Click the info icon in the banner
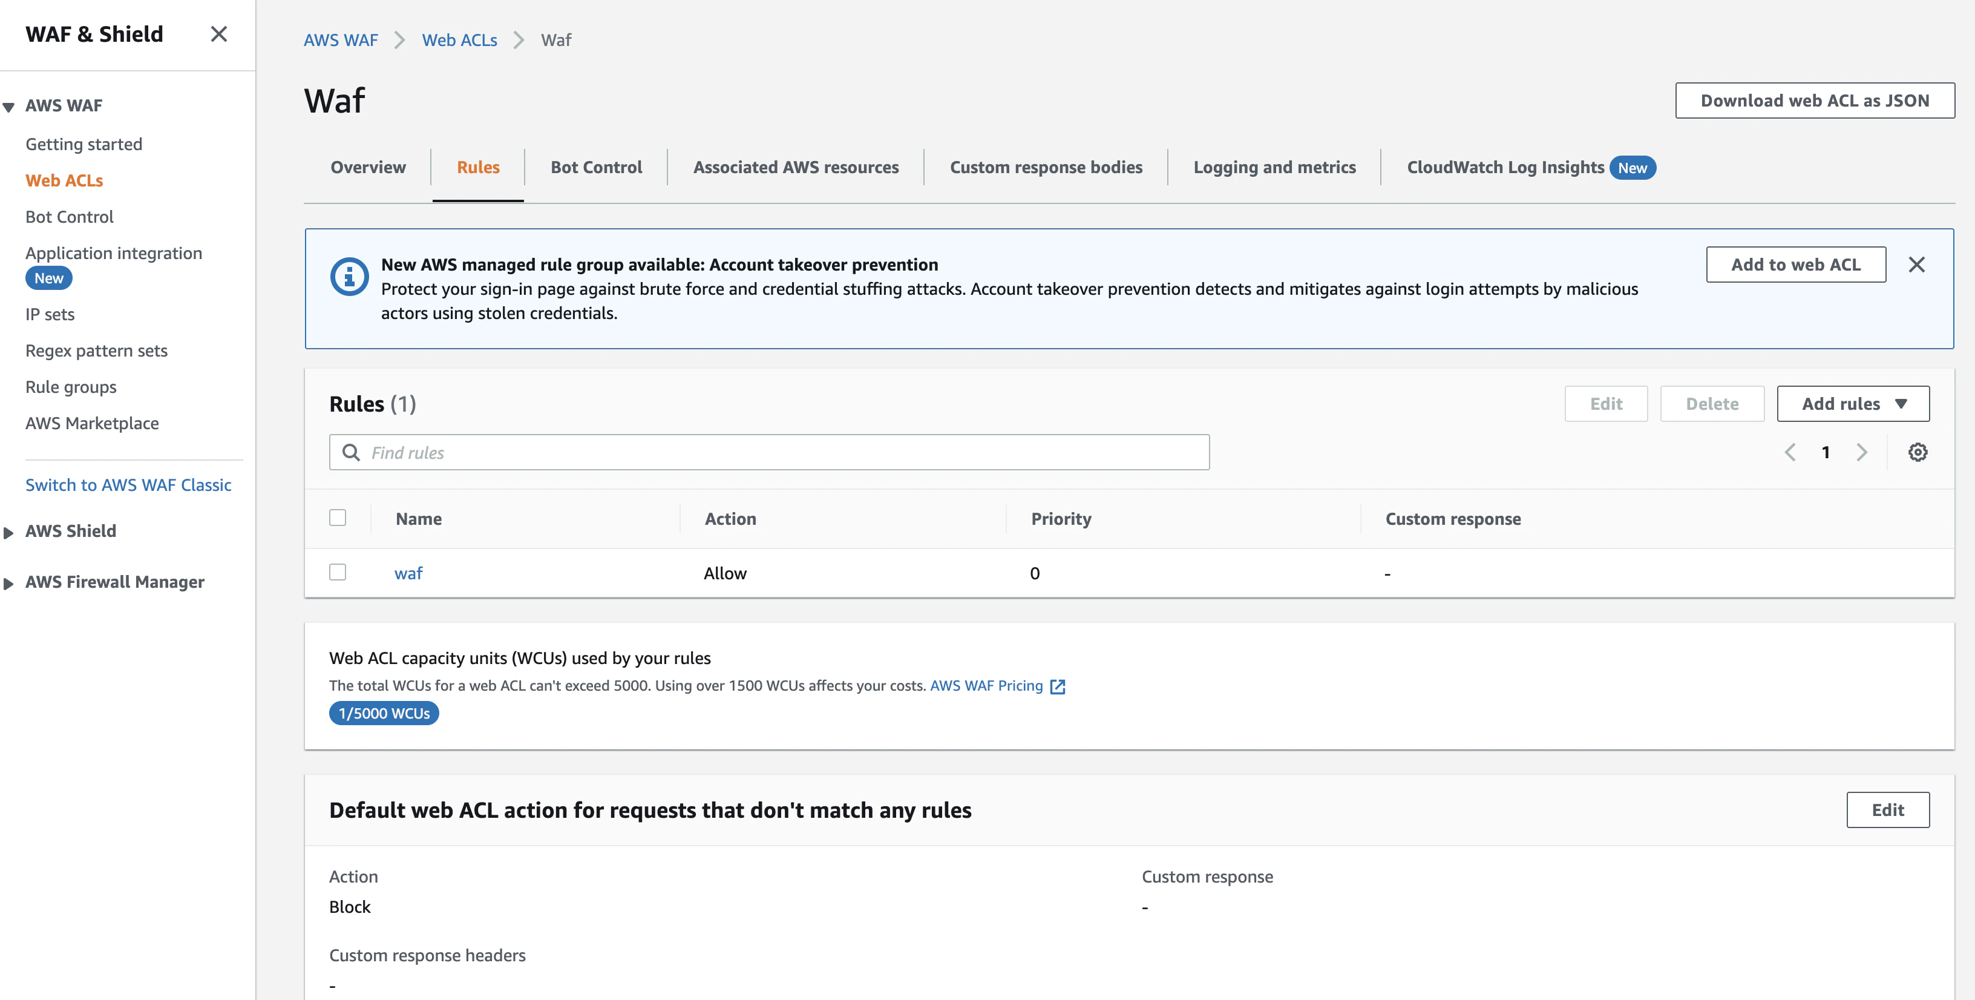This screenshot has height=1000, width=1975. coord(349,276)
